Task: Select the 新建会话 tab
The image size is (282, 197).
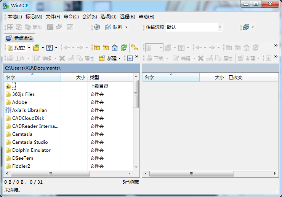Action: (x=20, y=38)
